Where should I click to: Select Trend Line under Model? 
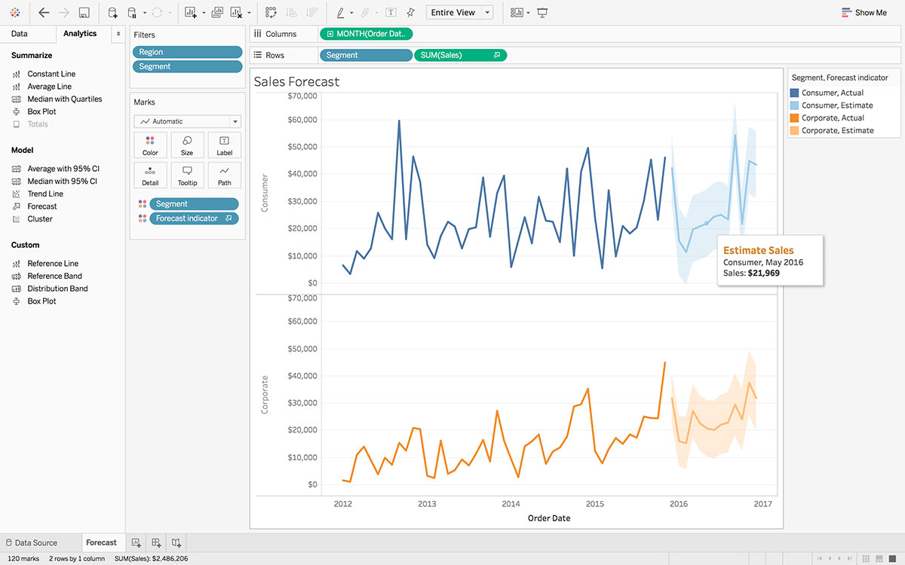tap(45, 194)
